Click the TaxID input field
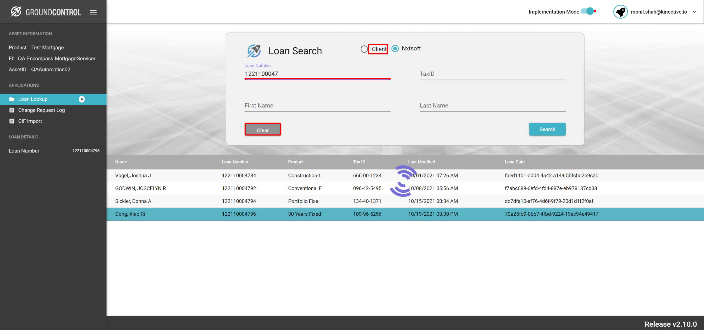The image size is (704, 330). 492,74
